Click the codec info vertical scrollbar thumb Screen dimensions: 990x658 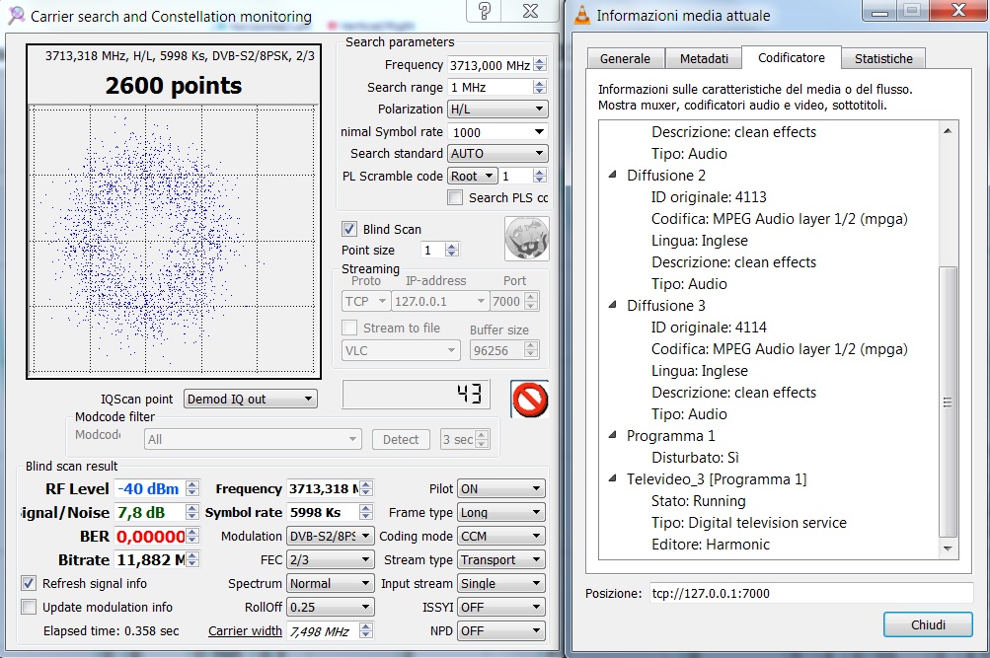coord(948,402)
